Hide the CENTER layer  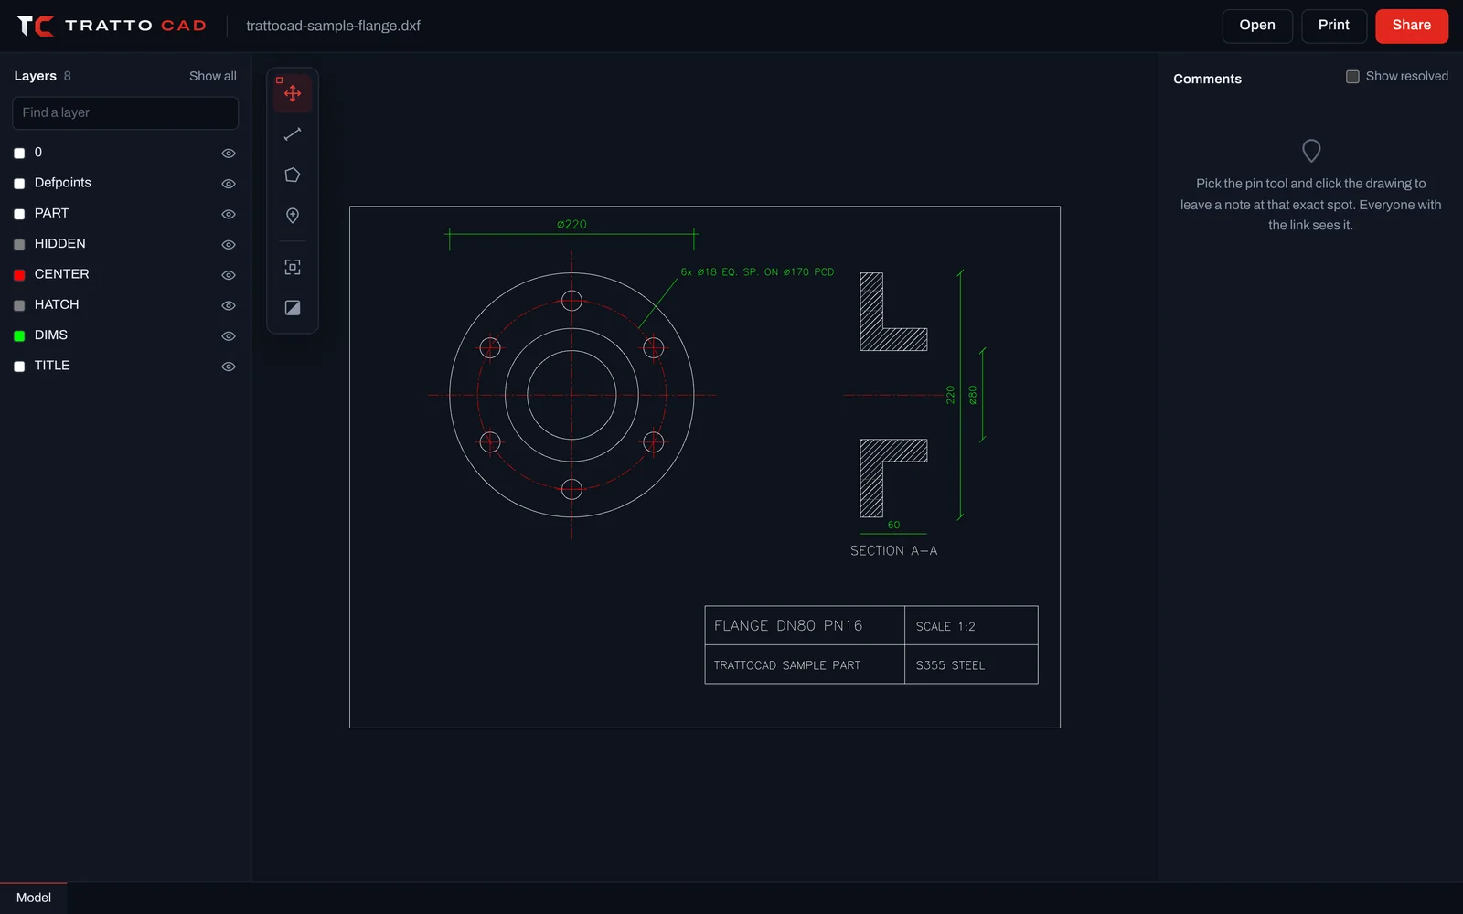(x=229, y=275)
